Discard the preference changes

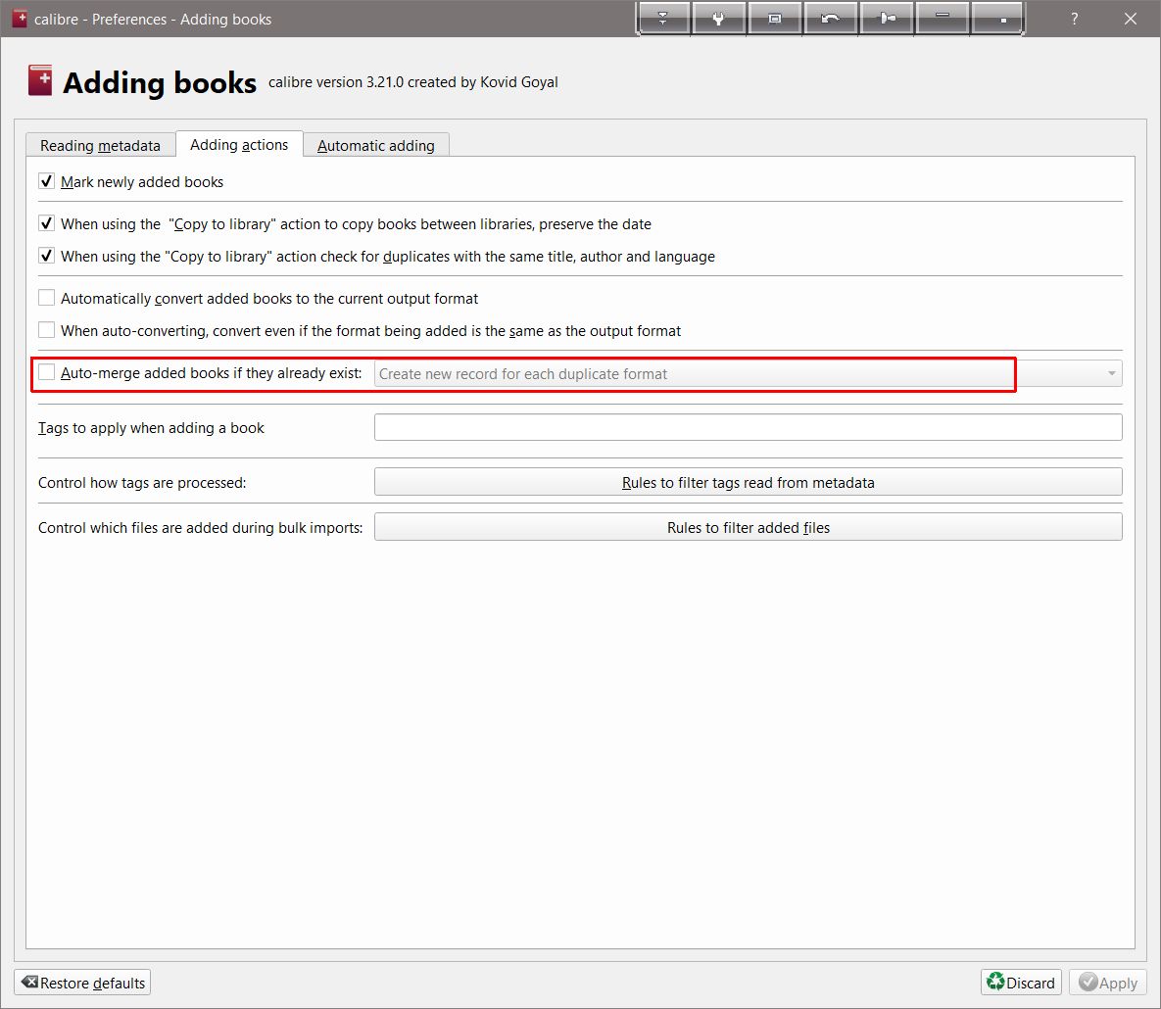[1021, 983]
